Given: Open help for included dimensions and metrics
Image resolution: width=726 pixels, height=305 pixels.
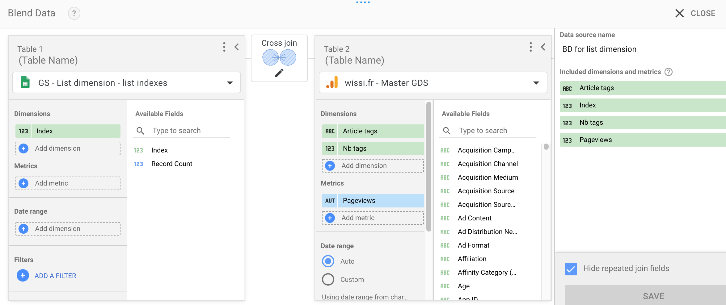Looking at the screenshot, I should [x=669, y=72].
